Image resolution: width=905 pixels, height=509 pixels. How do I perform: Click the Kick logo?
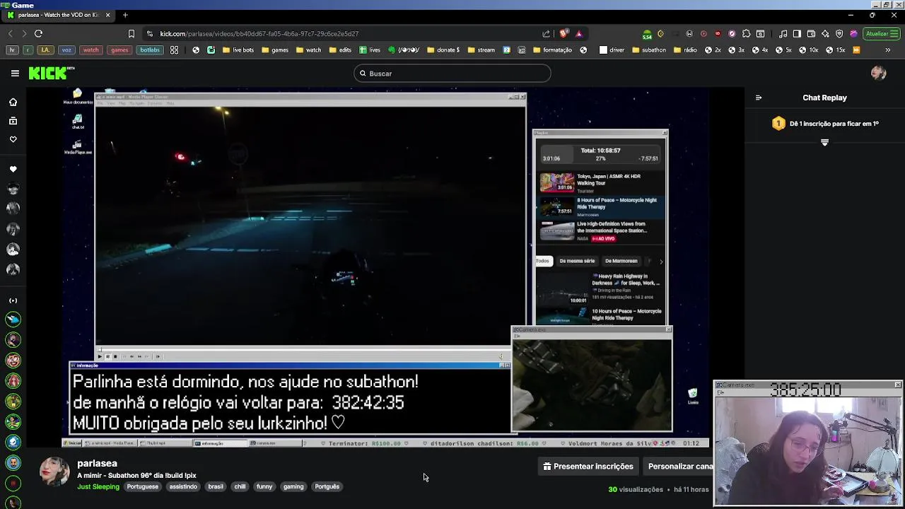pos(51,73)
